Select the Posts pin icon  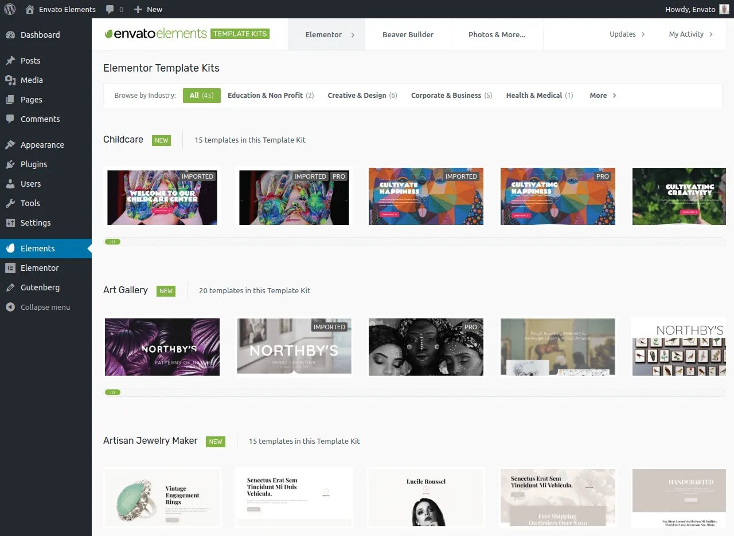10,61
